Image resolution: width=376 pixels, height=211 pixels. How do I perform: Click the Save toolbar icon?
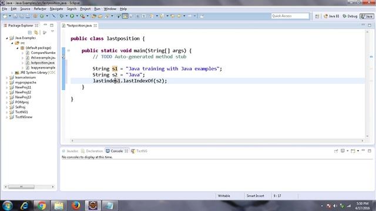tap(15, 16)
